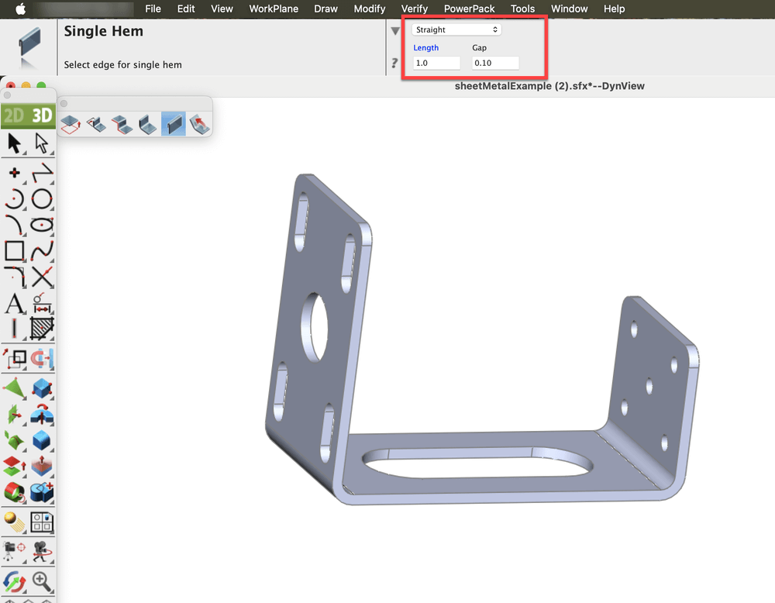Switch to 2D mode
The width and height of the screenshot is (775, 603).
pyautogui.click(x=13, y=116)
